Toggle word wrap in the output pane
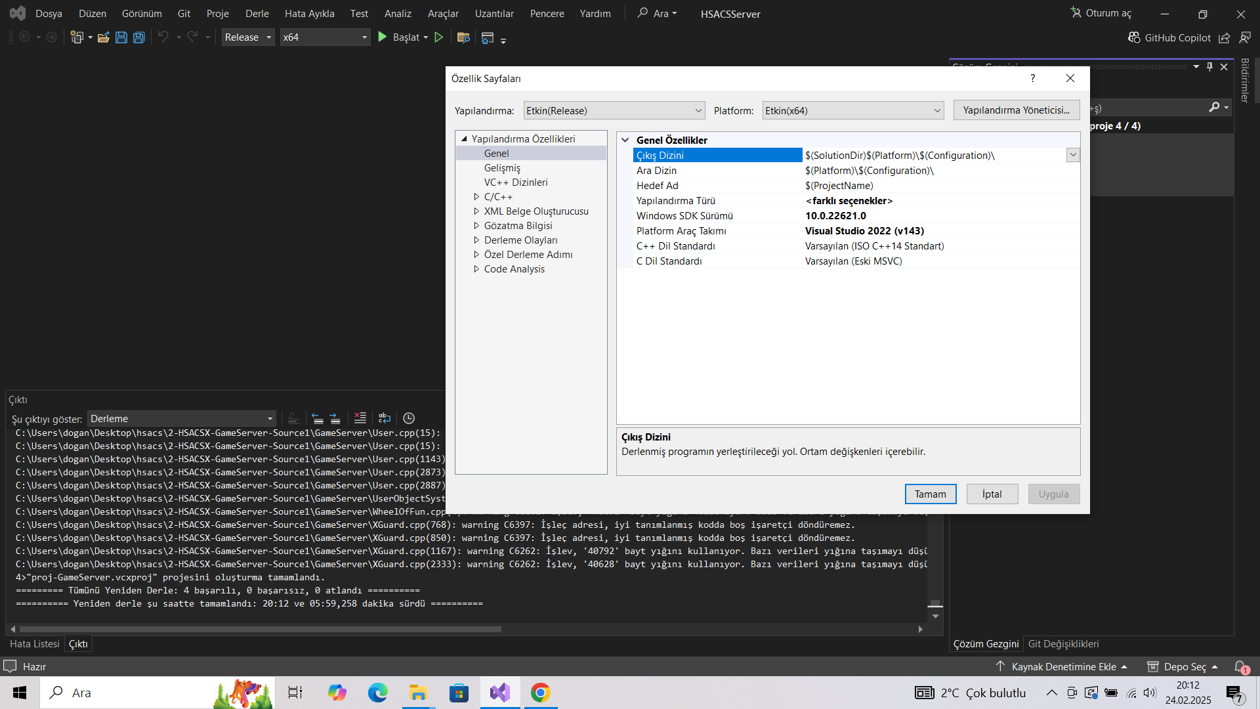This screenshot has width=1260, height=709. pyautogui.click(x=385, y=418)
